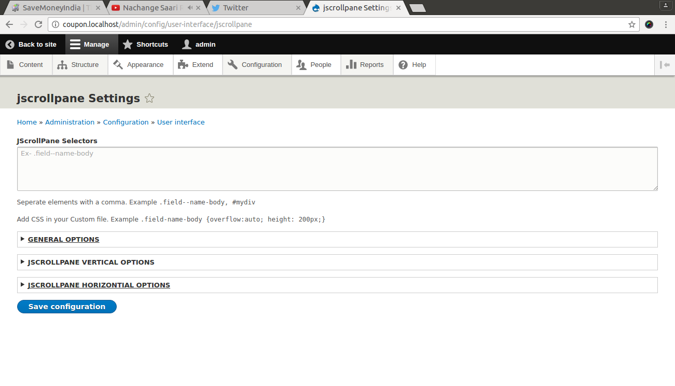Open the Content section icon
This screenshot has height=386, width=675.
[11, 64]
